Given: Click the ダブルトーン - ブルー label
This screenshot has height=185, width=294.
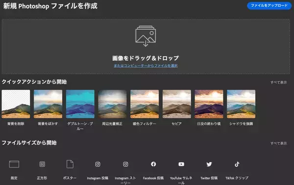Looking at the screenshot, I should [x=80, y=126].
